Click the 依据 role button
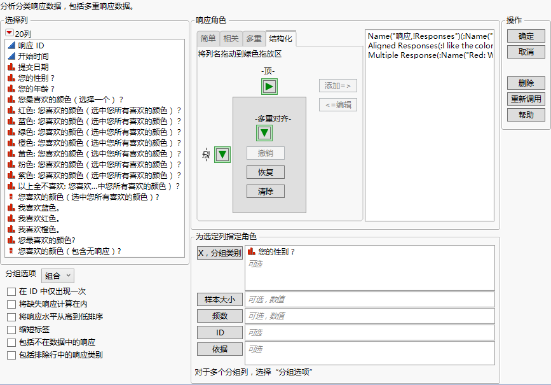This screenshot has width=551, height=385. (x=220, y=349)
